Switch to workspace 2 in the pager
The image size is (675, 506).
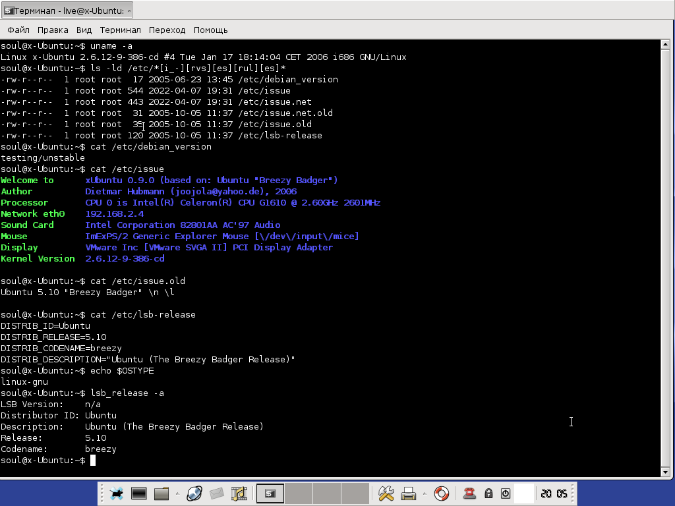(299, 493)
